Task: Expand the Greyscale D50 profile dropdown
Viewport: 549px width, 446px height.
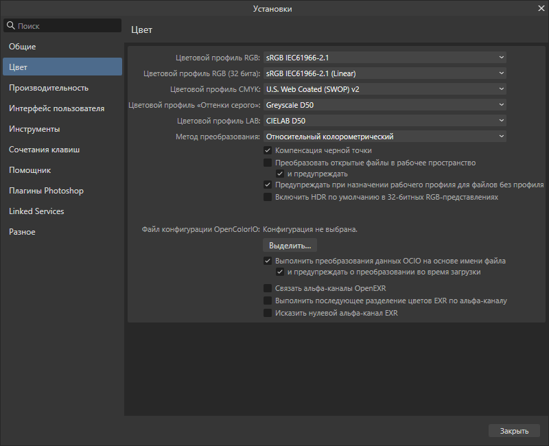Action: tap(384, 105)
